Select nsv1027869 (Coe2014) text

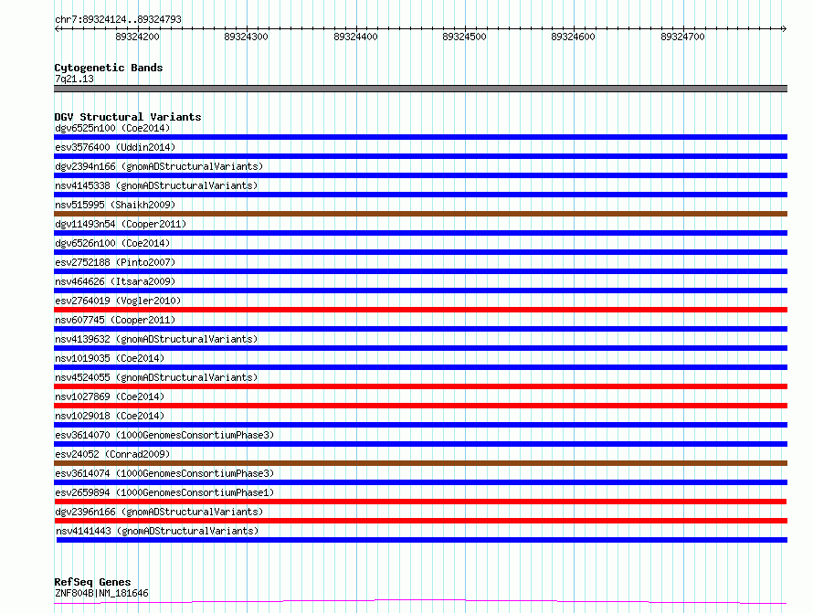[110, 396]
